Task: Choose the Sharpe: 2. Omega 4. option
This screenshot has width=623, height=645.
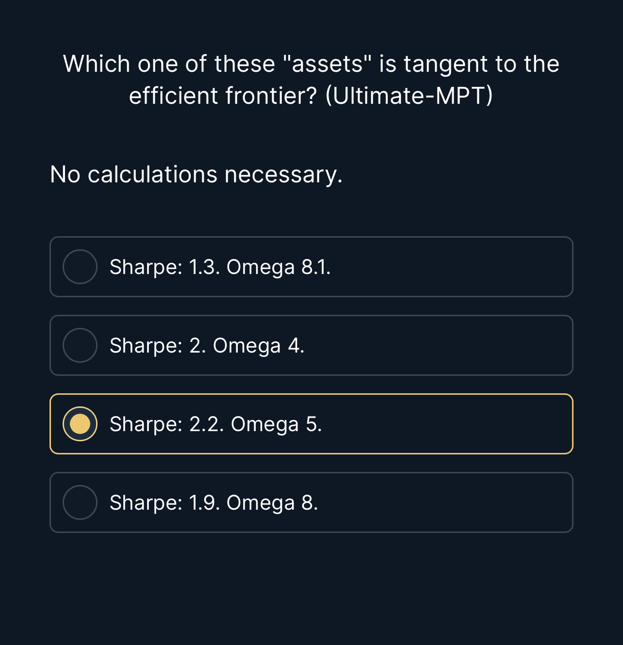Action: coord(311,345)
